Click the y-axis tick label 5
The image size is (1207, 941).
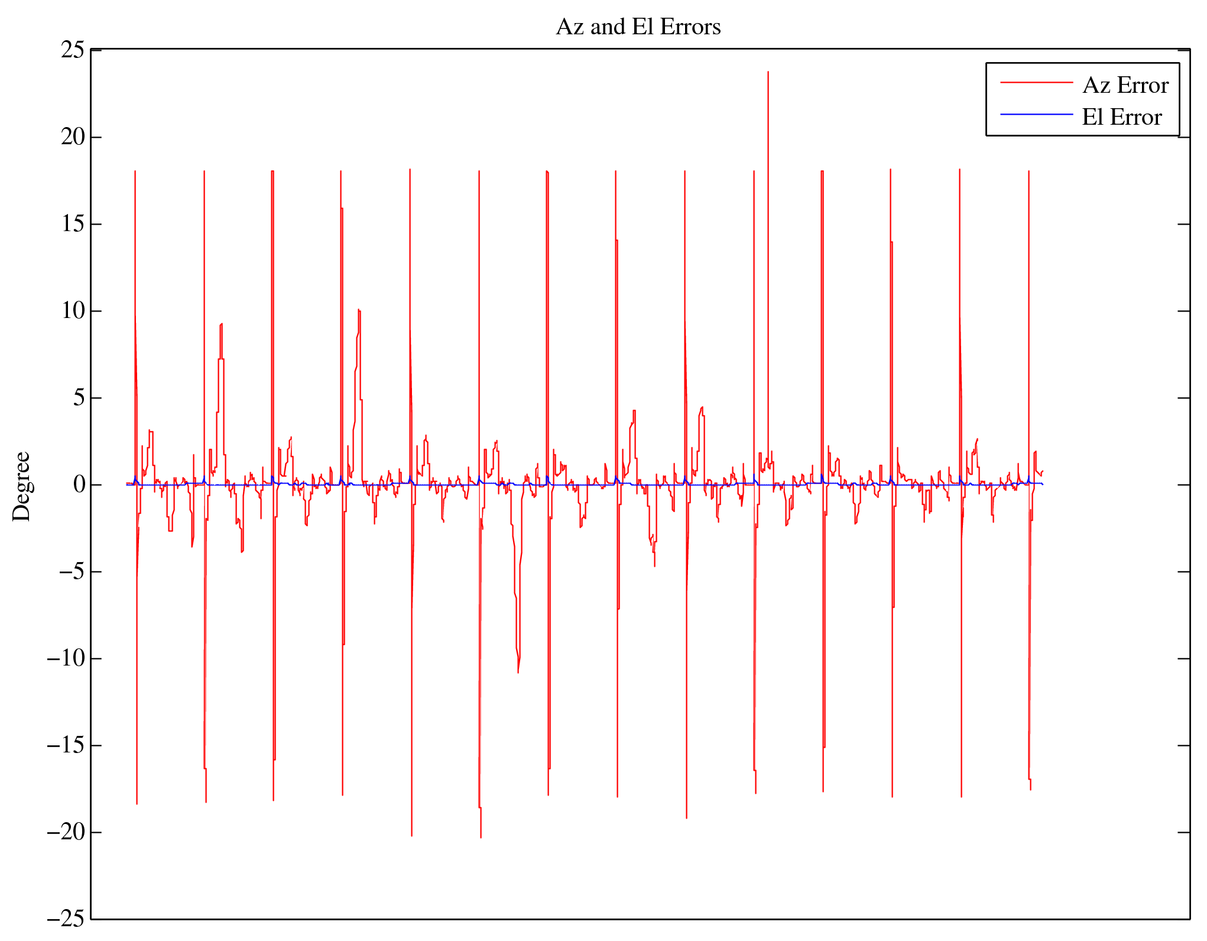point(79,398)
